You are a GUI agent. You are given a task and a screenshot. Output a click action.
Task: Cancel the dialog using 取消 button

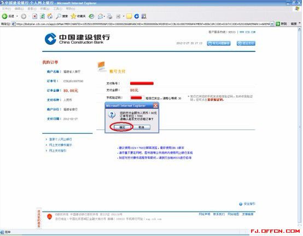tap(142, 127)
